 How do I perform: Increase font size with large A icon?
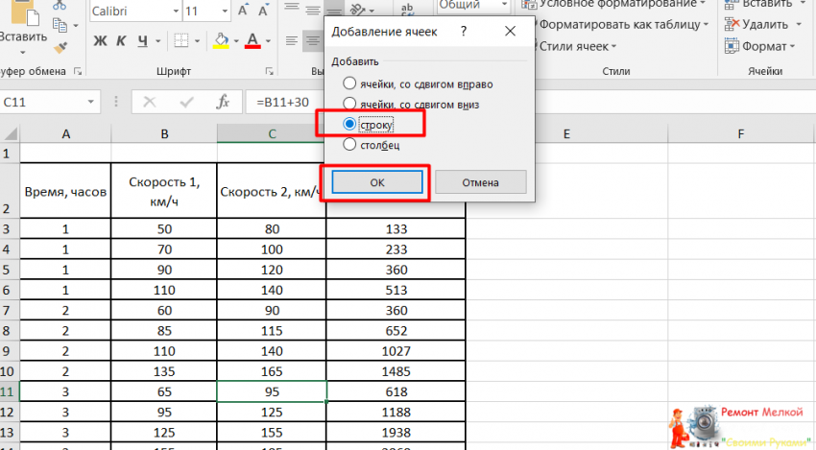click(x=243, y=11)
